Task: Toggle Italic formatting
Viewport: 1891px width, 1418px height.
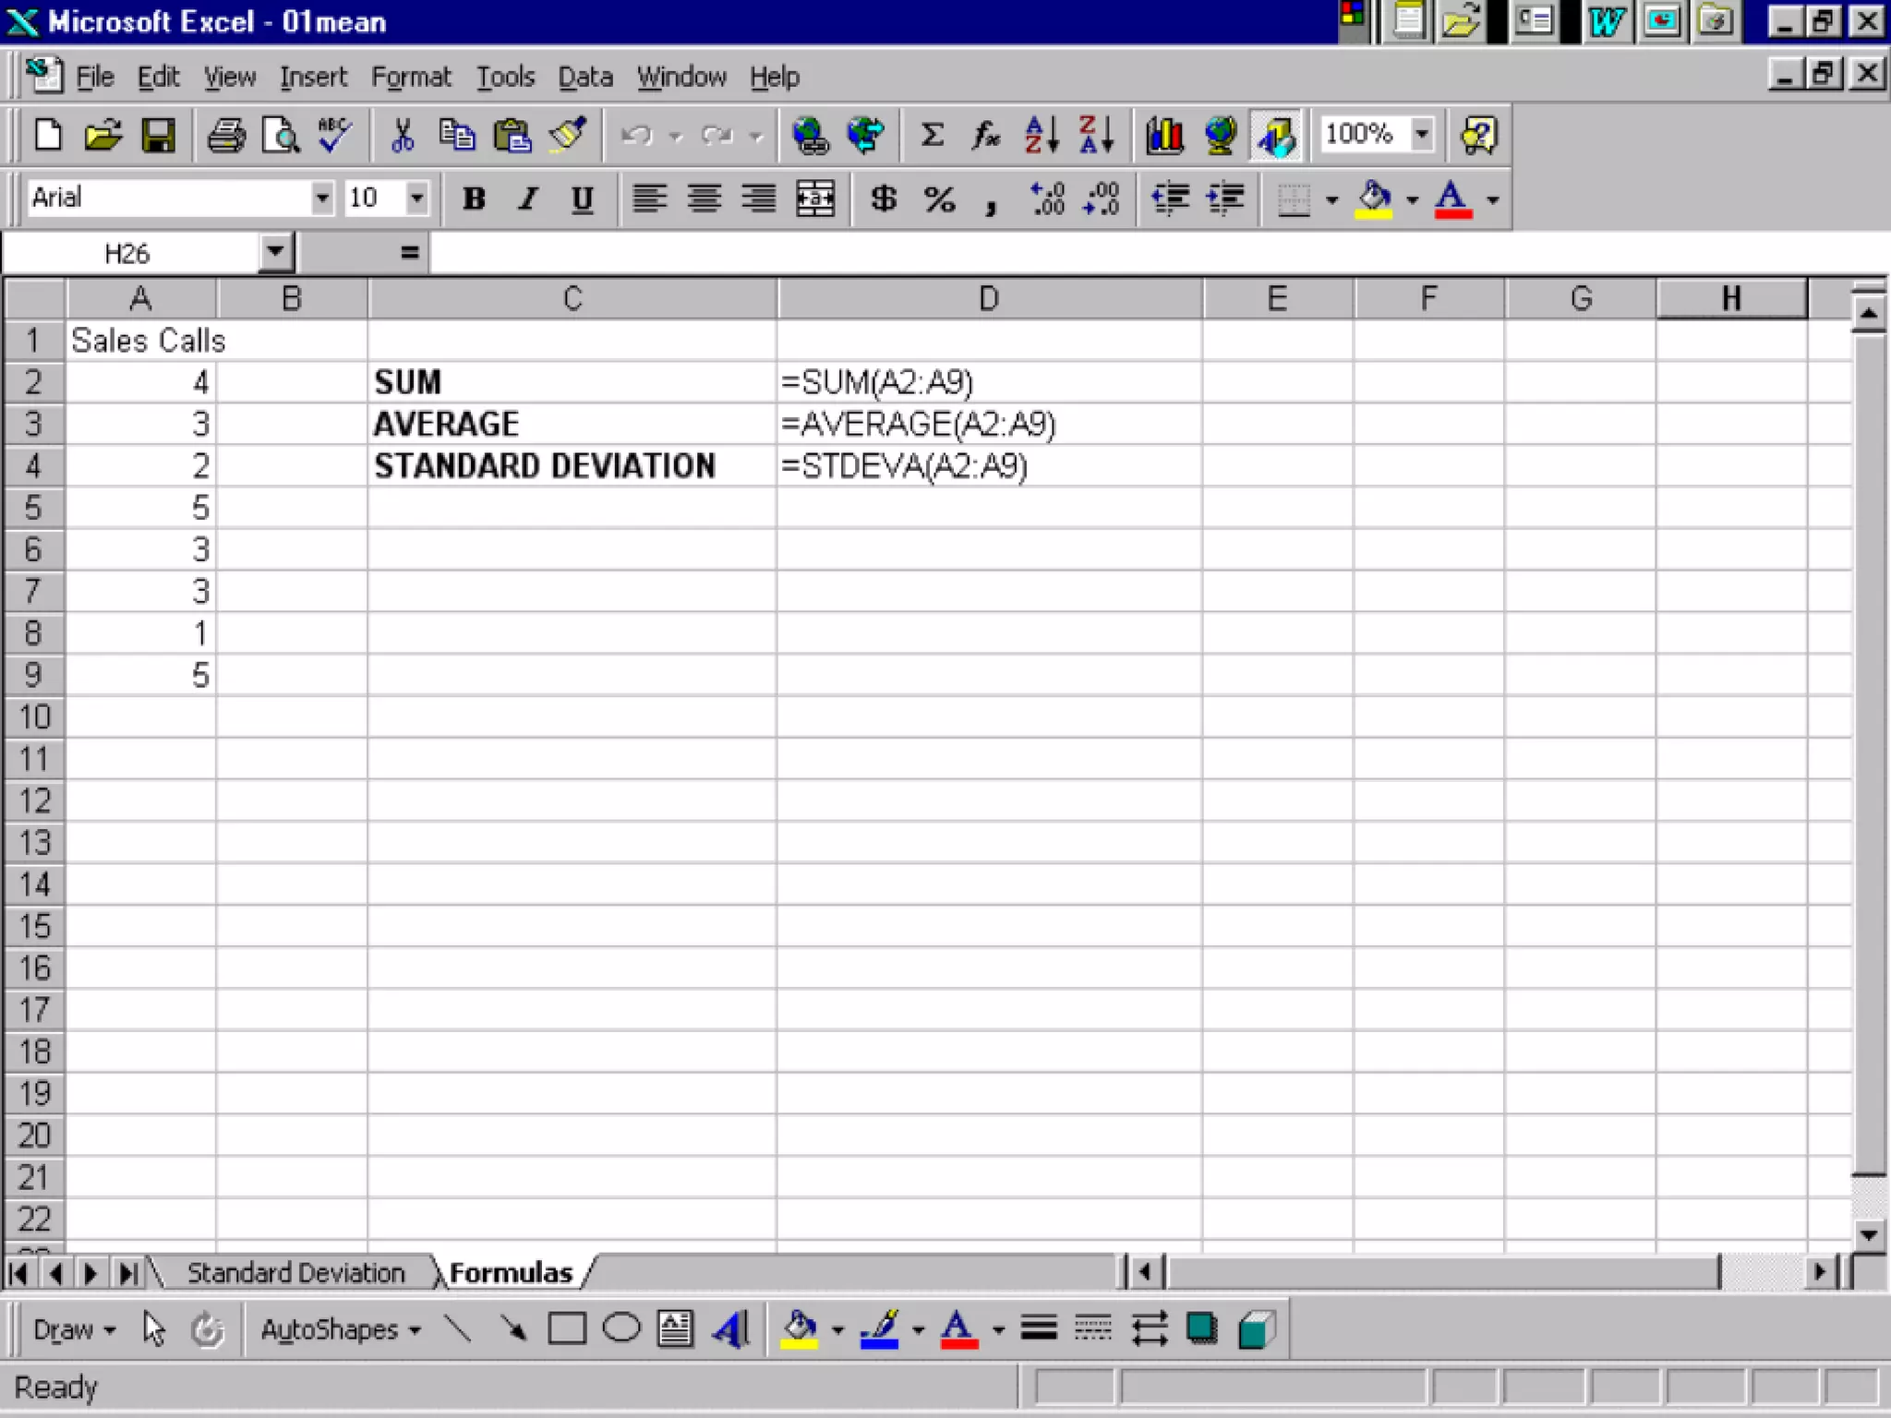Action: coord(527,198)
